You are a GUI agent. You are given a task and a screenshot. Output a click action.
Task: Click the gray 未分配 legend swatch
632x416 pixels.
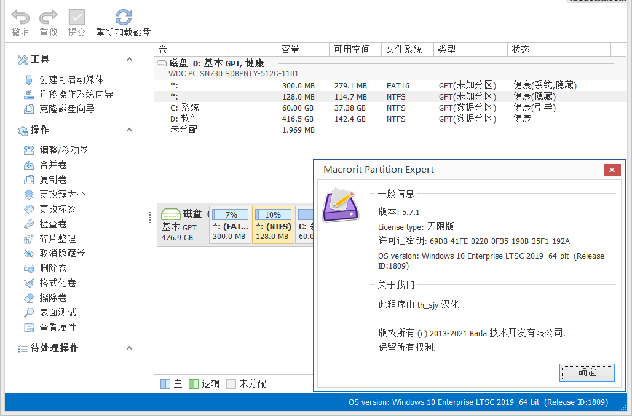(231, 384)
